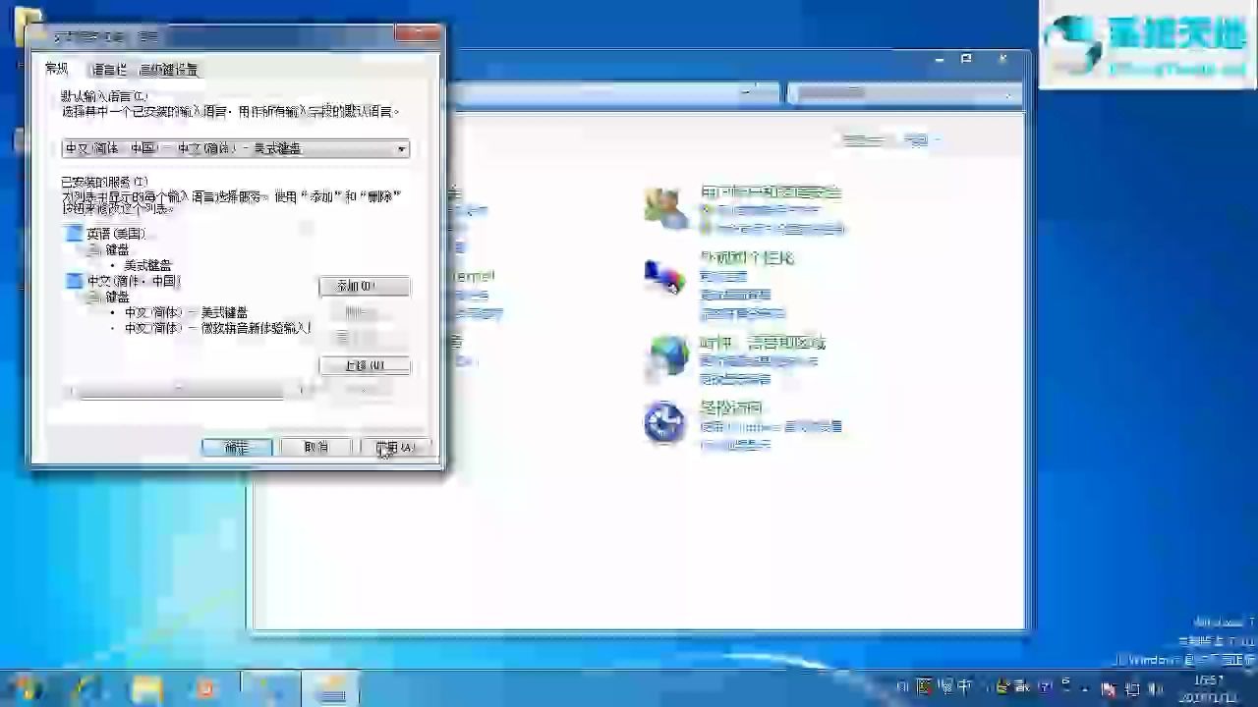Click the Control Panel search field

tap(902, 93)
